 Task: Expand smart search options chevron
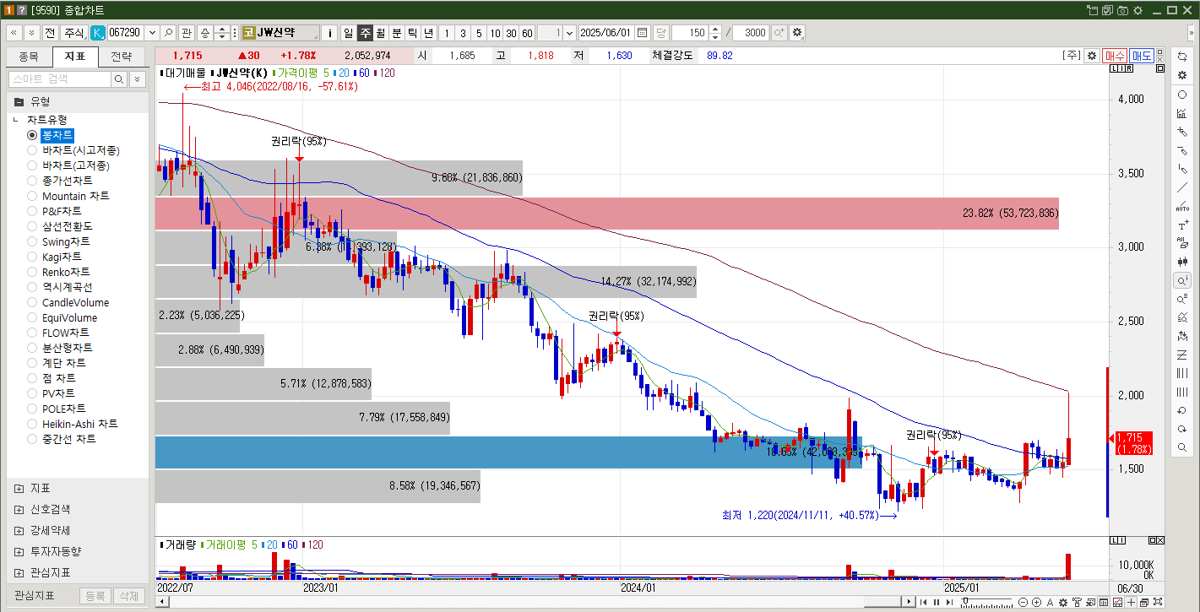tap(138, 79)
